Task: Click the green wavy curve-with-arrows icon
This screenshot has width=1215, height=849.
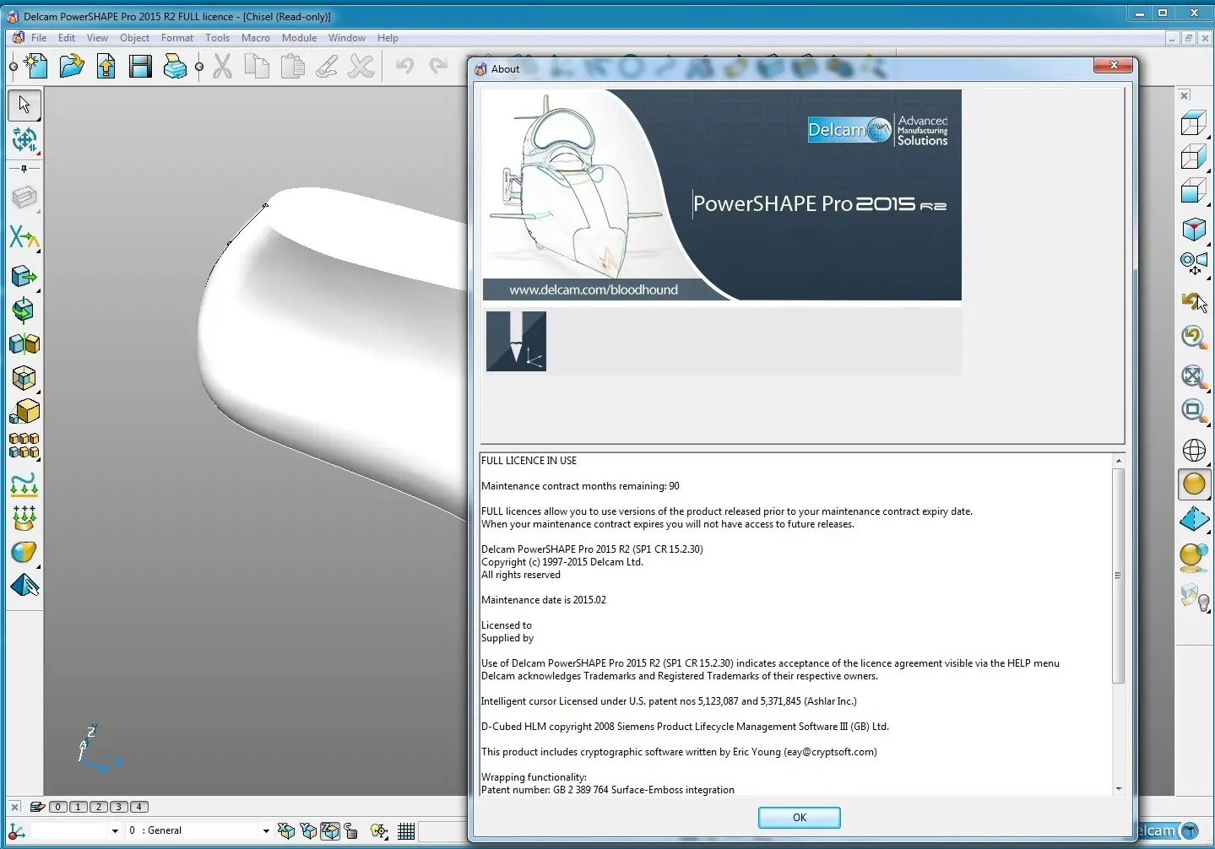Action: (x=24, y=484)
